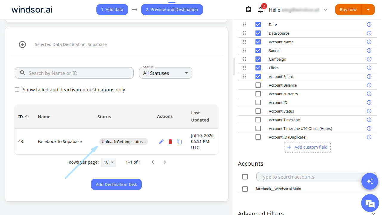The height and width of the screenshot is (215, 382).
Task: Expand the Advanced Filters section
Action: (x=373, y=214)
